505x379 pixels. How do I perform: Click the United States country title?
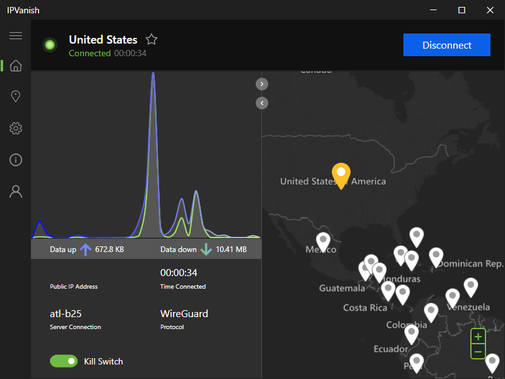coord(103,40)
